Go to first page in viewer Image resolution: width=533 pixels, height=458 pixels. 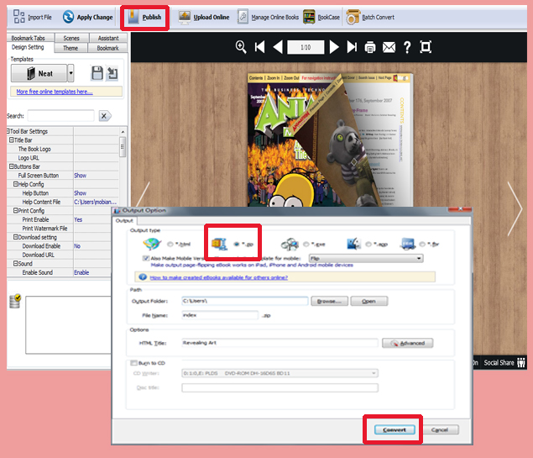pyautogui.click(x=259, y=47)
